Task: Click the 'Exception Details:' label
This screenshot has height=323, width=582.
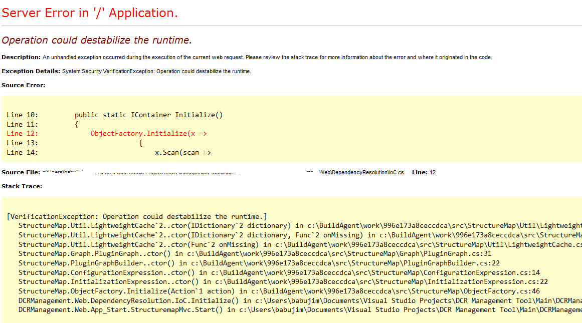Action: click(x=31, y=71)
